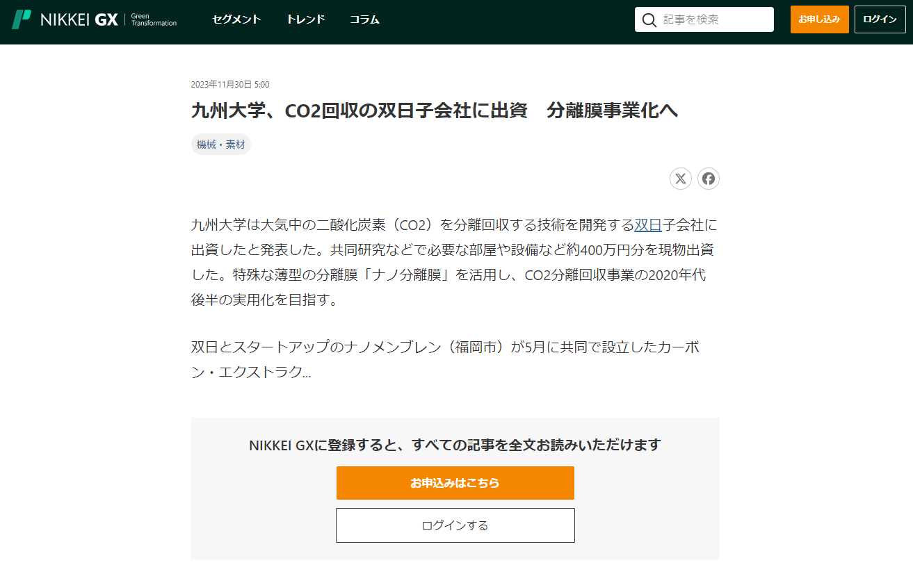Click the NIKKEI GXに登録すると prompt heading
Screen dimensions: 913x574
tap(455, 445)
